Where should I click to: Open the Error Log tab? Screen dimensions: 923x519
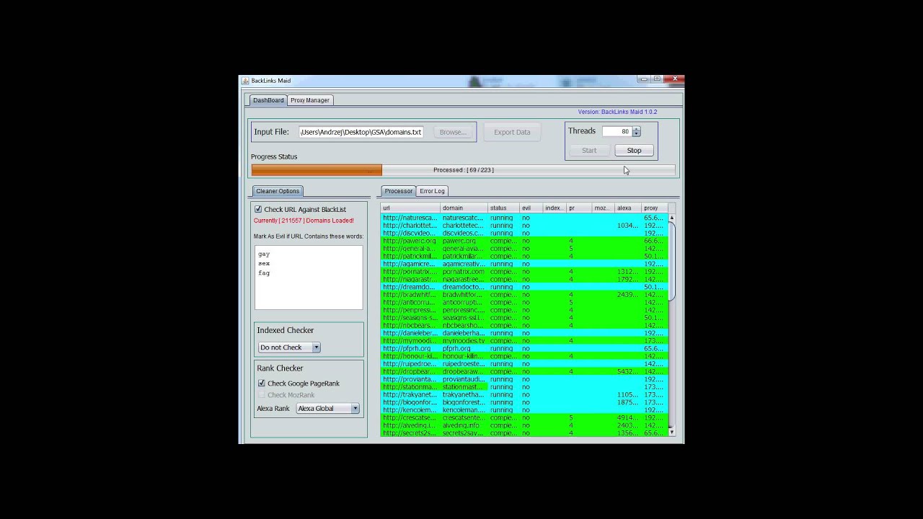coord(433,191)
